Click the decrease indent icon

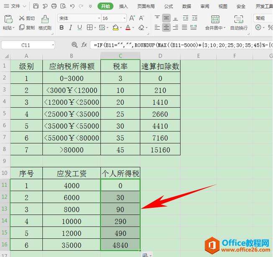point(185,18)
